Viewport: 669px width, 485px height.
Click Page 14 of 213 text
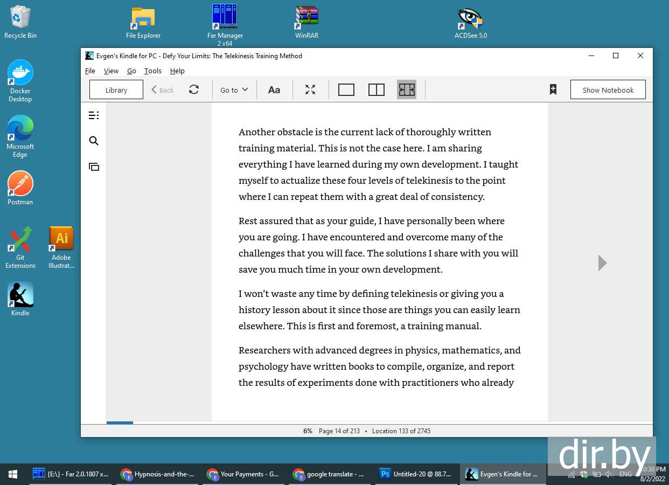point(339,431)
